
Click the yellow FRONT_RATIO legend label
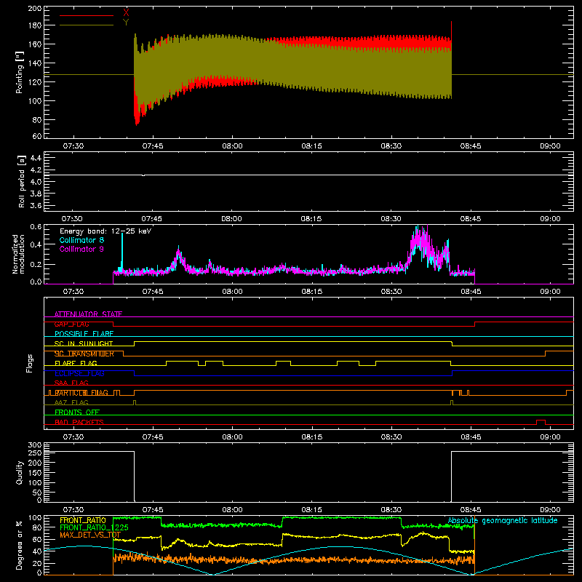pos(83,520)
